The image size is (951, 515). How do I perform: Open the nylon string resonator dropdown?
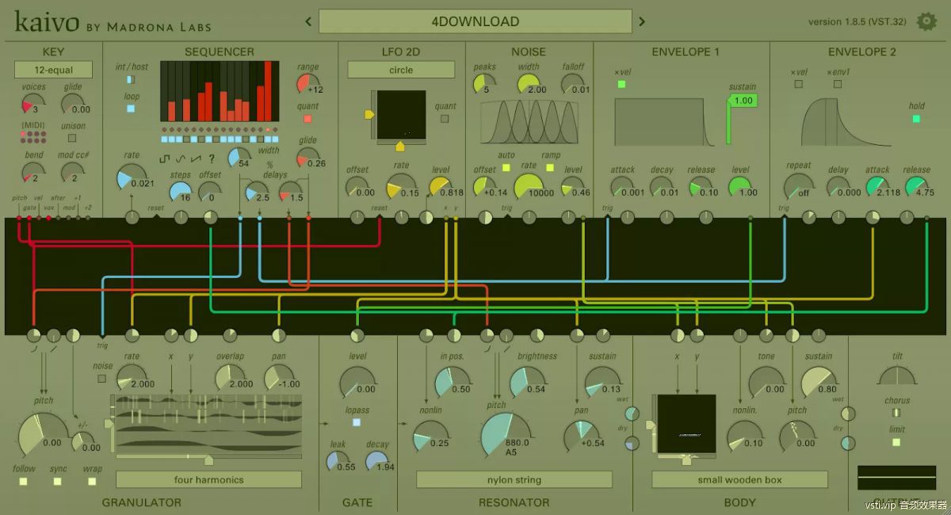coord(514,479)
